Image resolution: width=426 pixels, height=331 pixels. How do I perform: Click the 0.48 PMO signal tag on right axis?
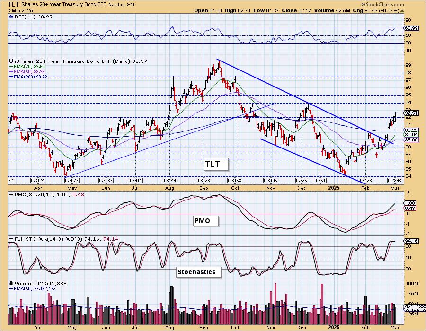pyautogui.click(x=410, y=209)
